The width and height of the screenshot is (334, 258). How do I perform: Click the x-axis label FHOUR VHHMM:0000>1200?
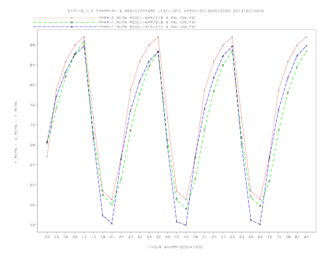pyautogui.click(x=175, y=247)
